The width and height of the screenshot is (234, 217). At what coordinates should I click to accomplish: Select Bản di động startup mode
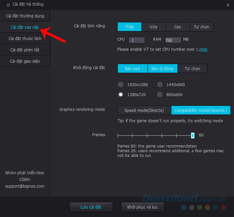coord(162,69)
